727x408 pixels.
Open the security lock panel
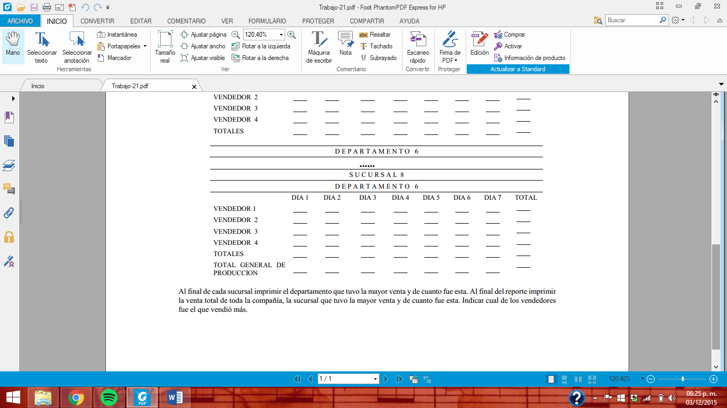9,237
